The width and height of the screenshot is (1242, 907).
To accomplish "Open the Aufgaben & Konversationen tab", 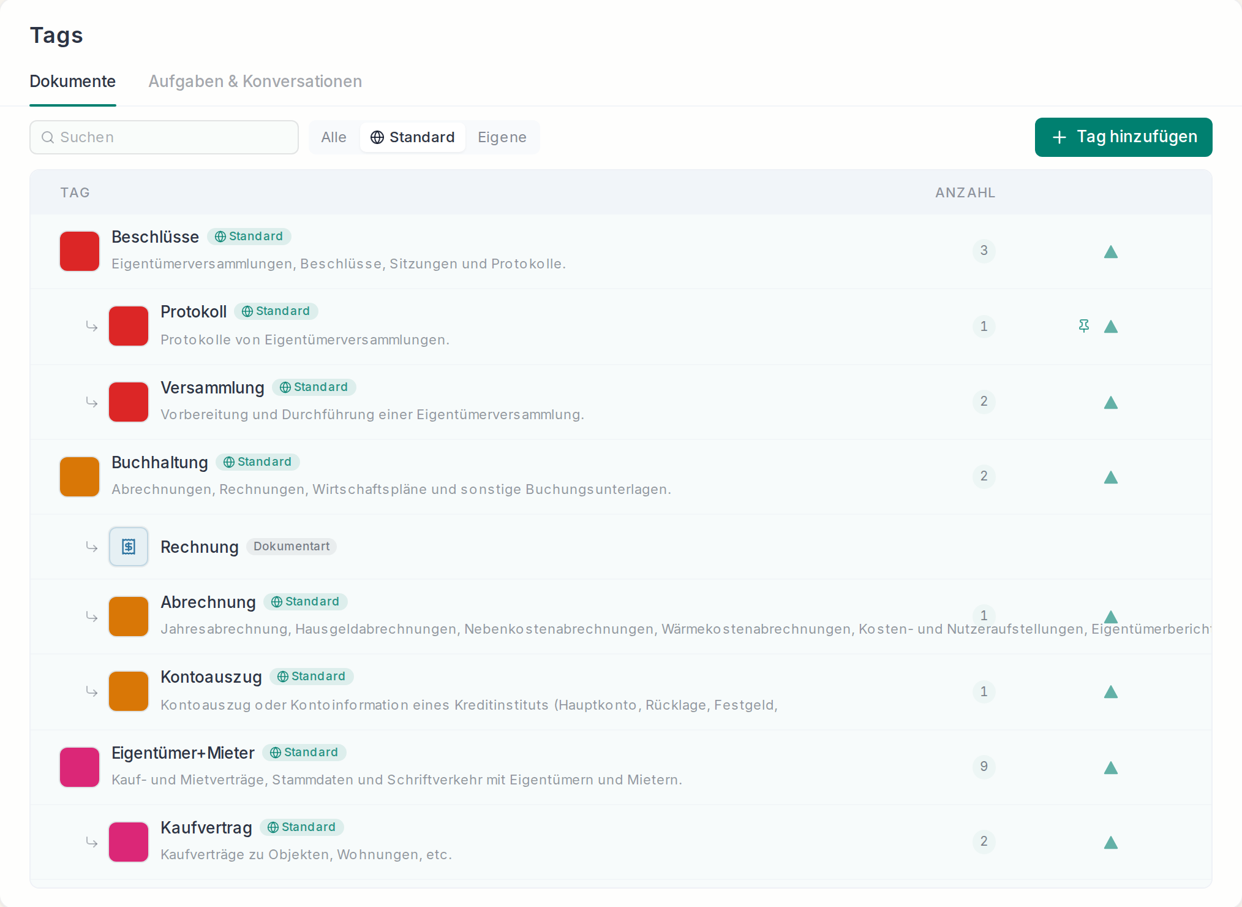I will (255, 82).
